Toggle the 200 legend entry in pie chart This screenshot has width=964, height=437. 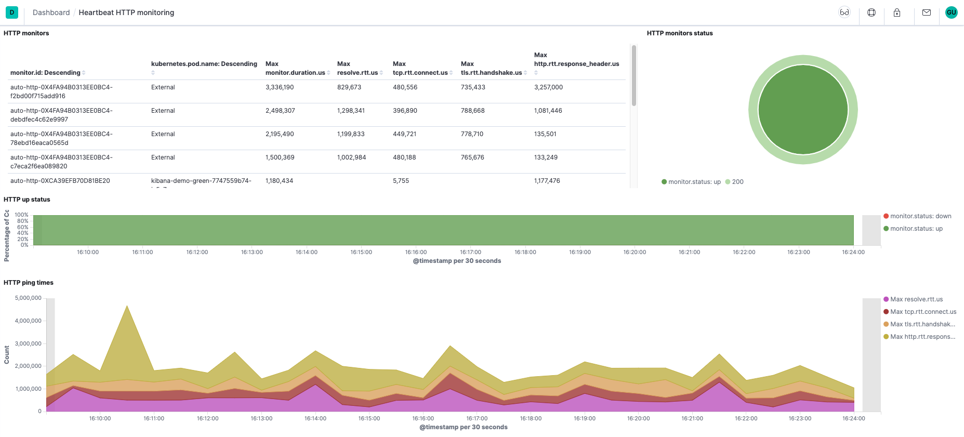click(x=734, y=182)
